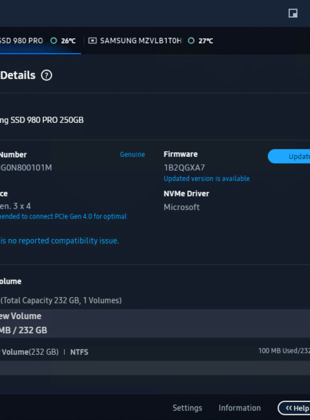Open the 'Updated version is available' link

(207, 178)
